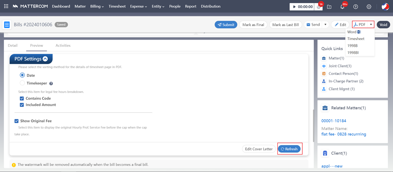Expand the Send dropdown arrow

325,25
